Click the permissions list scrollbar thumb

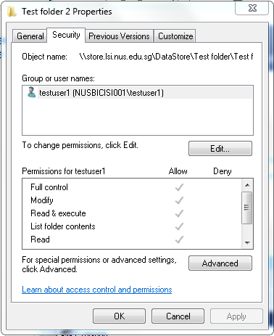246,208
